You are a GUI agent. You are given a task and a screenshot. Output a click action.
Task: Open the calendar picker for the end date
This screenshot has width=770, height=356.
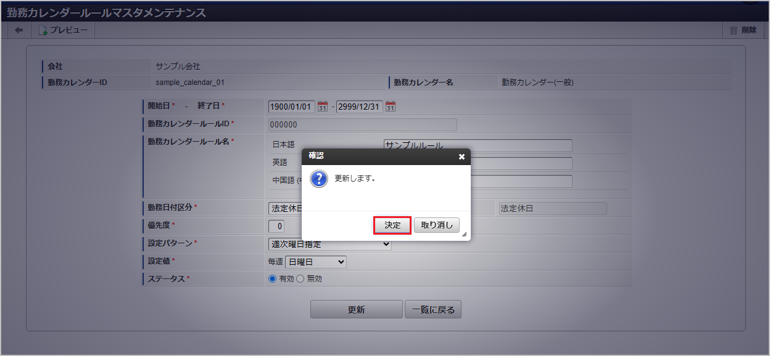point(389,105)
